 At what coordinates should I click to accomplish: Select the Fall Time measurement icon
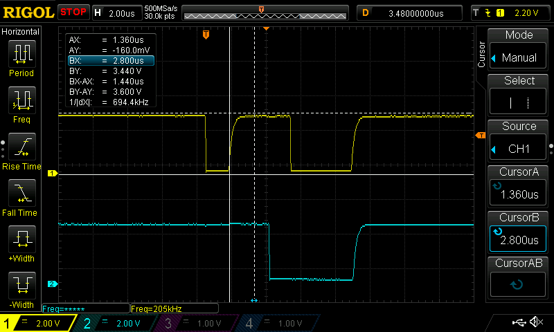point(22,193)
